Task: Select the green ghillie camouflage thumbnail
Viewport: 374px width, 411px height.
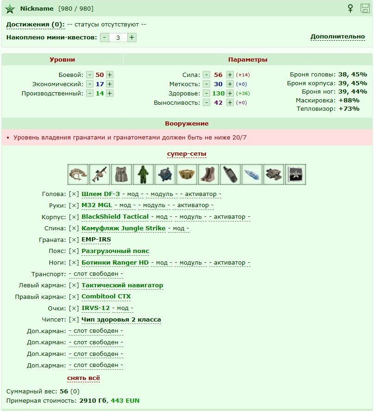Action: click(143, 174)
